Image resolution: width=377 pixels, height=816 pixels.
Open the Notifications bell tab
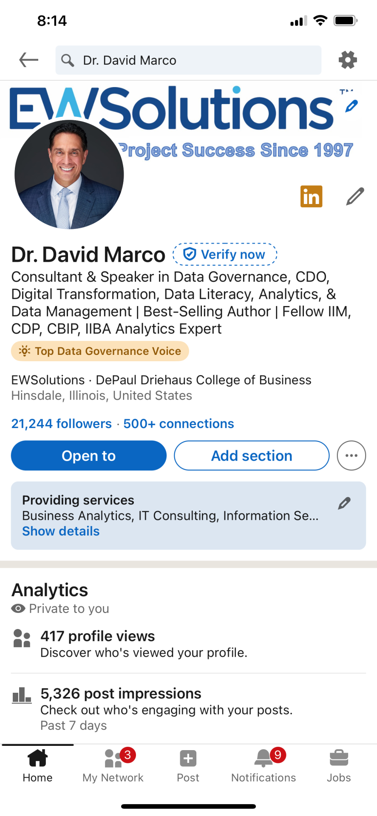click(264, 759)
